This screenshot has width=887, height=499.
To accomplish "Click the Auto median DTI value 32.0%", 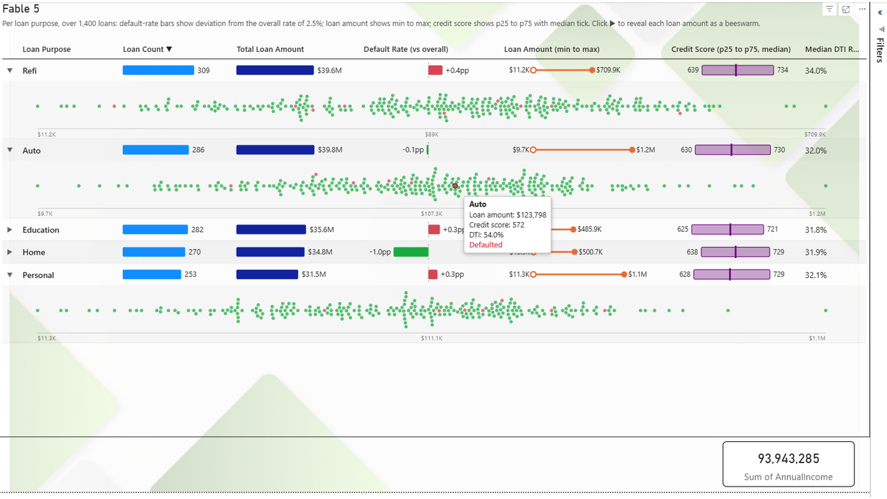I will 816,151.
